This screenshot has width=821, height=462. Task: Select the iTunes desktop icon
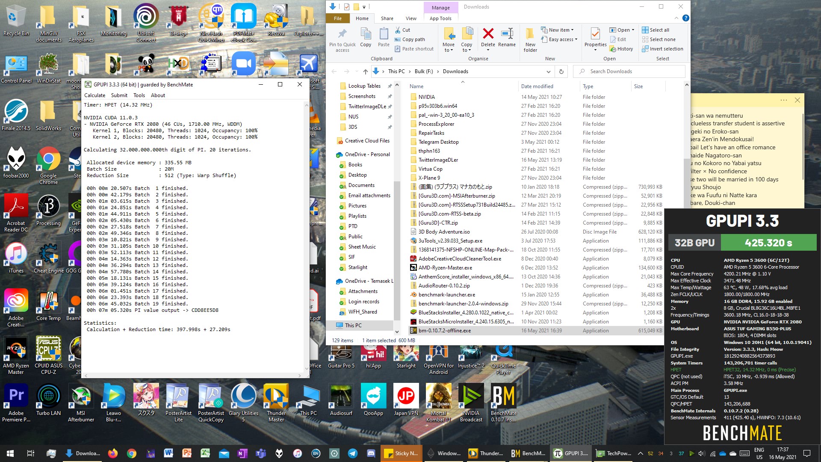pos(16,258)
